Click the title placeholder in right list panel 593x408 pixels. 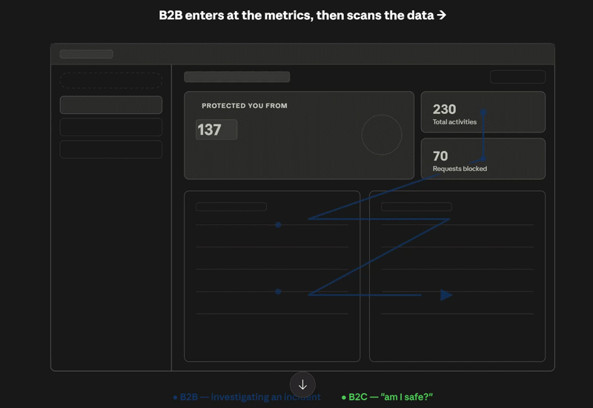416,207
